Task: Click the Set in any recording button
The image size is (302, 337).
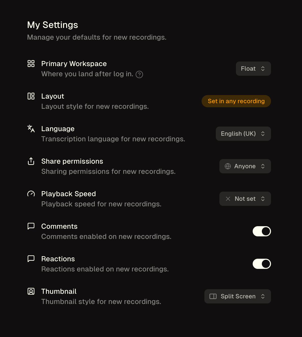Action: (236, 101)
